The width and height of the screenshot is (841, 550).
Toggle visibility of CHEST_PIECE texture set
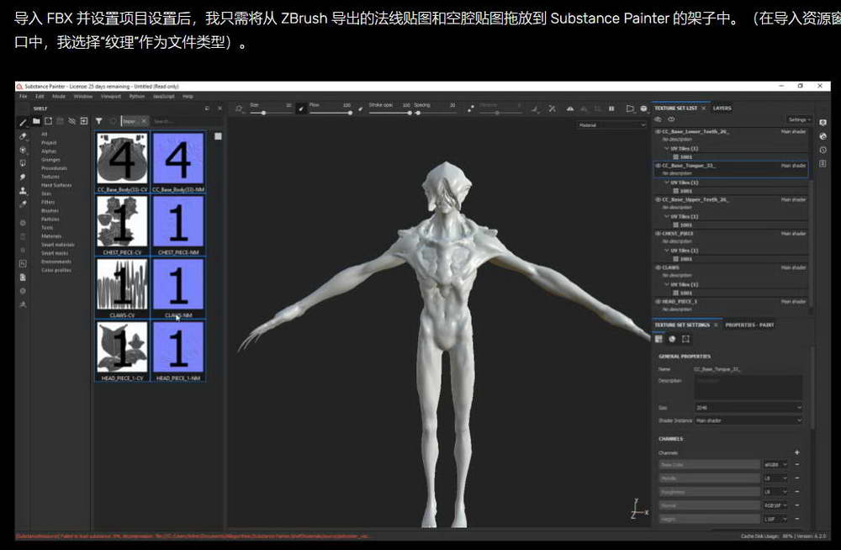coord(659,234)
